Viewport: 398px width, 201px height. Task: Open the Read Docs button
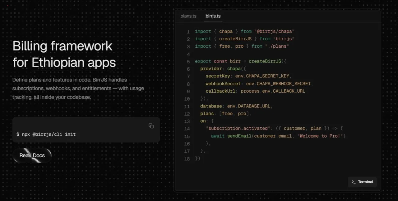[32, 155]
